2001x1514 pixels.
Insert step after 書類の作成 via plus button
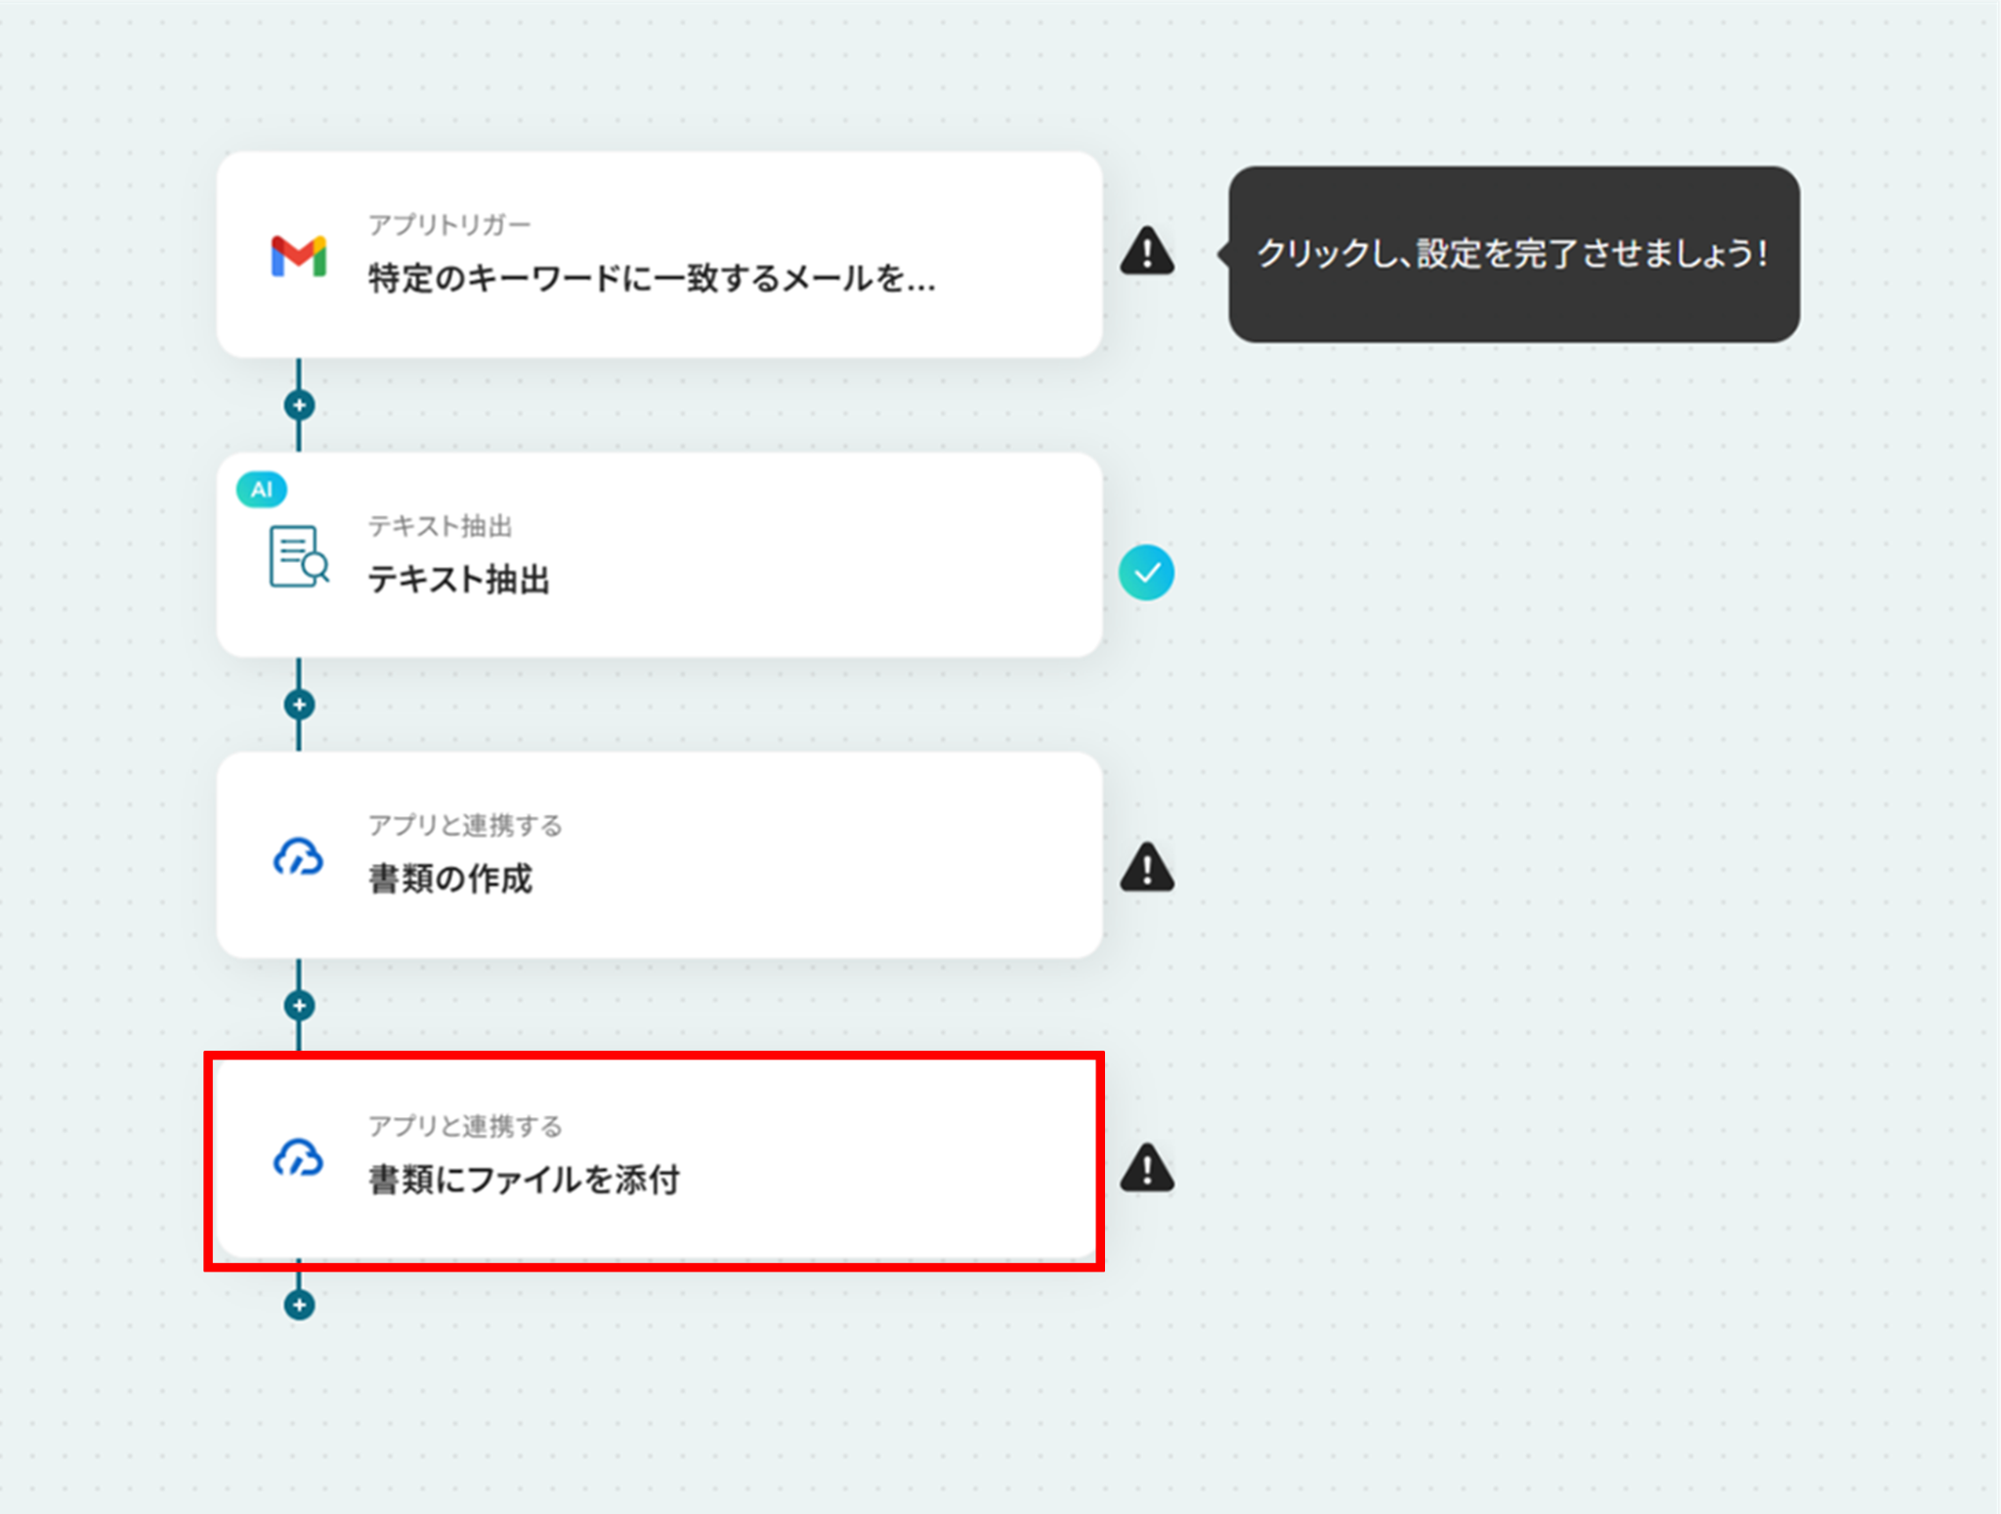point(299,1005)
